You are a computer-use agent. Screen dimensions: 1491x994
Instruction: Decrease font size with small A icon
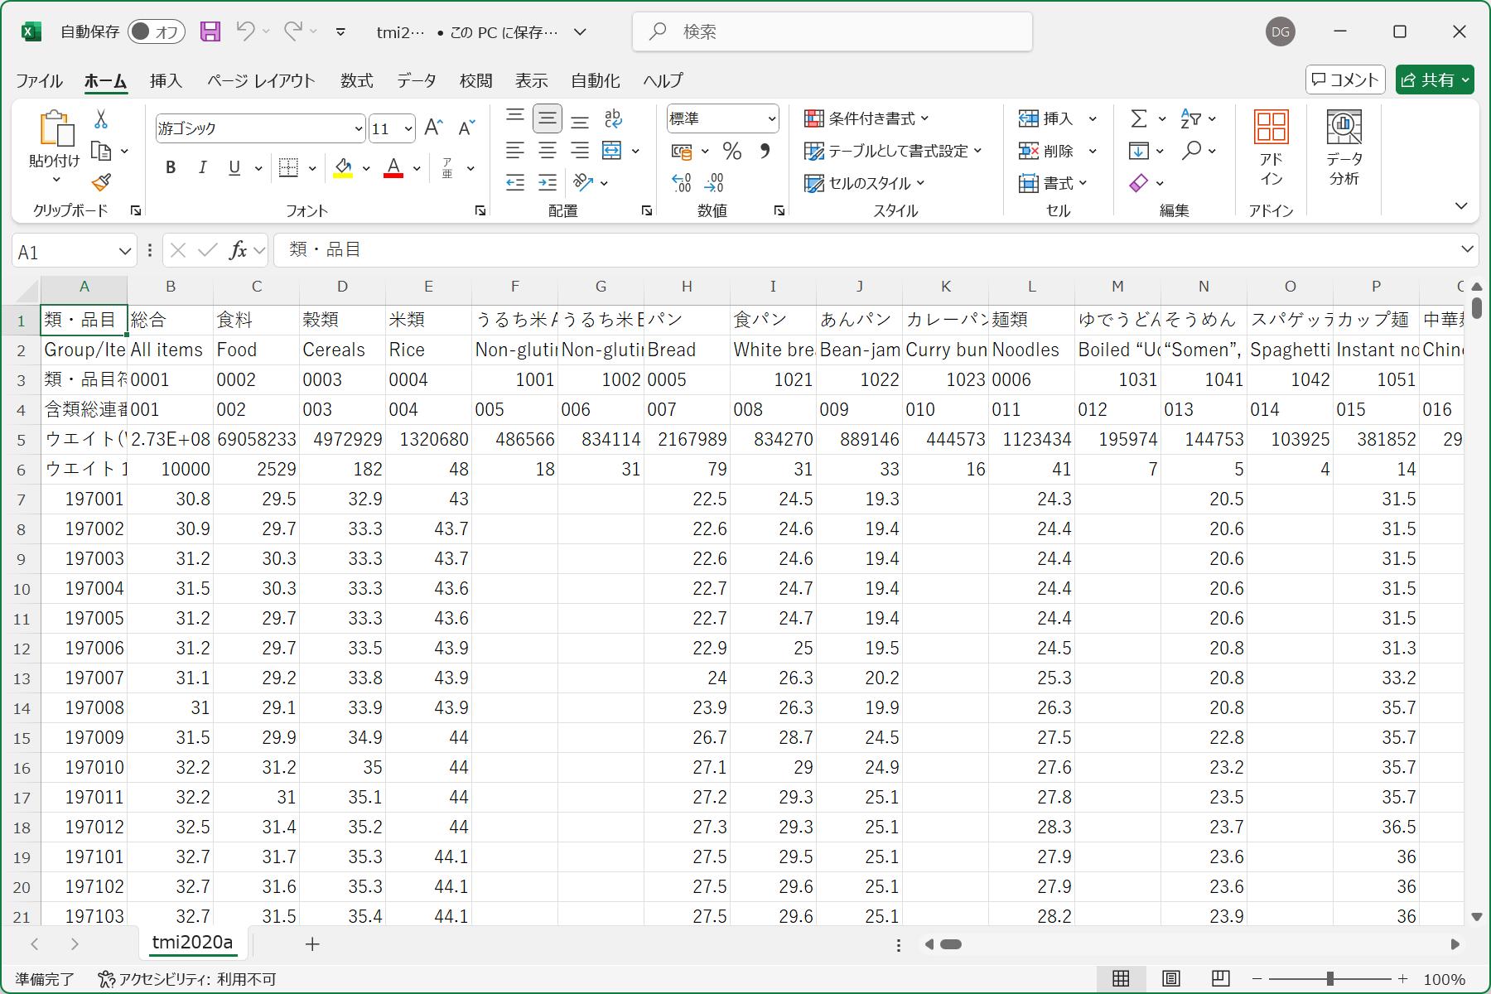pos(466,128)
